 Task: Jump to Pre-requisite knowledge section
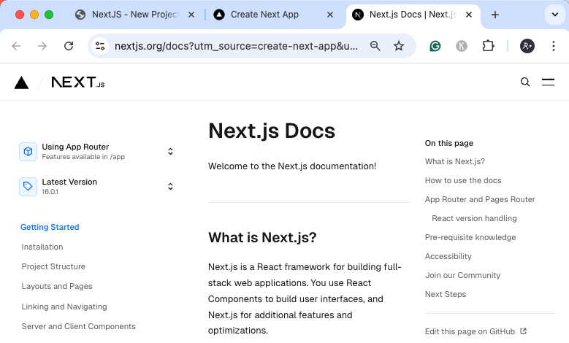[x=470, y=237]
